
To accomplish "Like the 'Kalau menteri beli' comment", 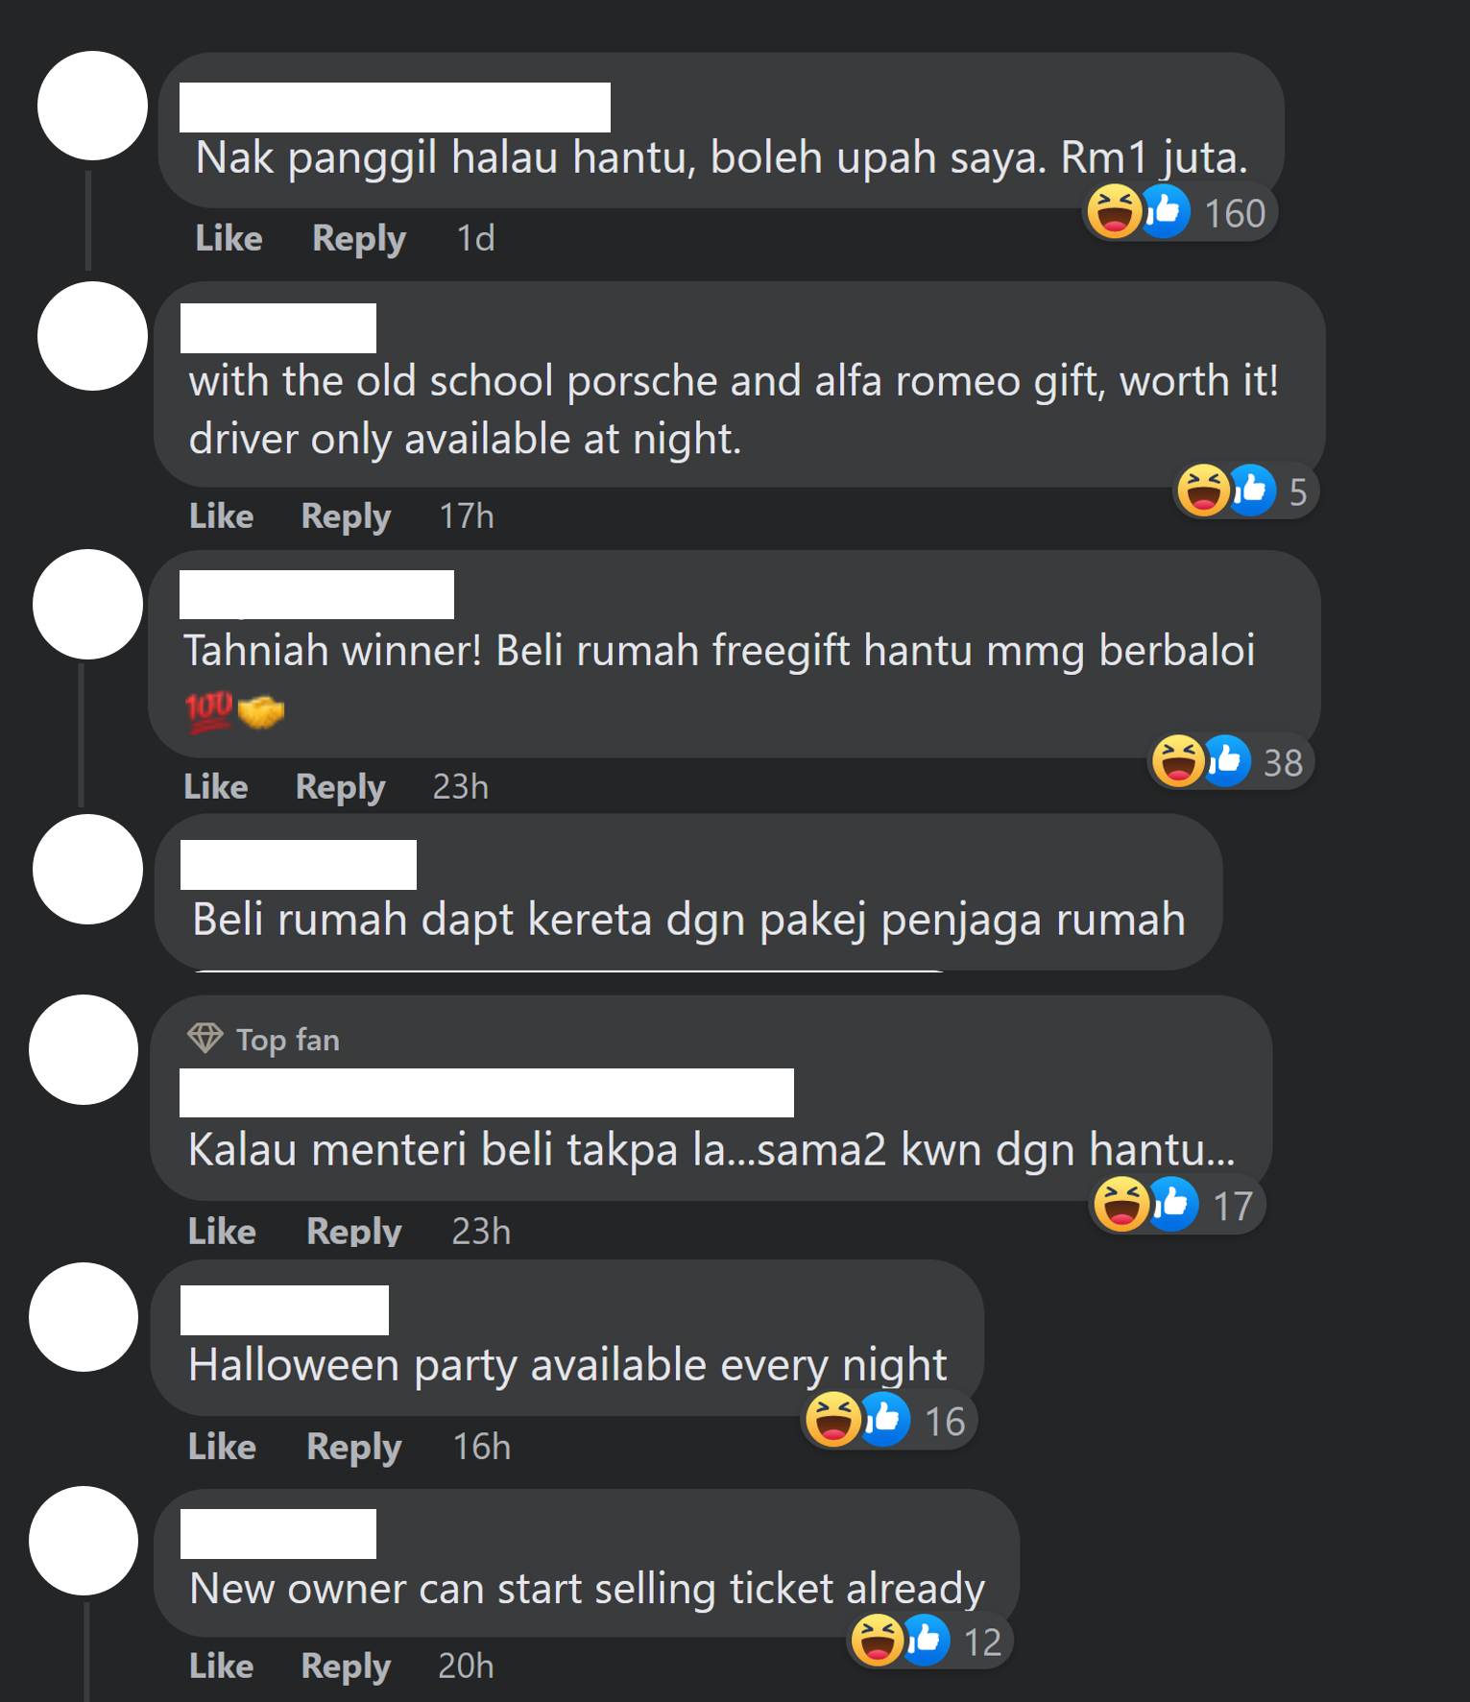I will pyautogui.click(x=222, y=1232).
